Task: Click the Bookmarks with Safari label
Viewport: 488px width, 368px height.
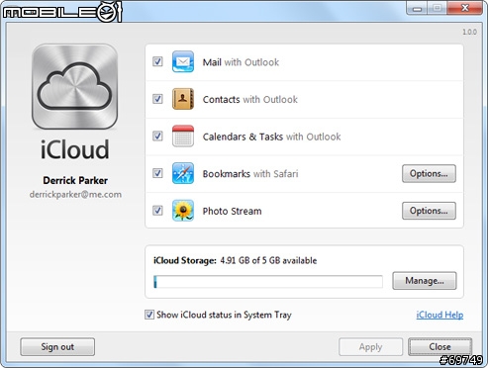Action: 250,174
